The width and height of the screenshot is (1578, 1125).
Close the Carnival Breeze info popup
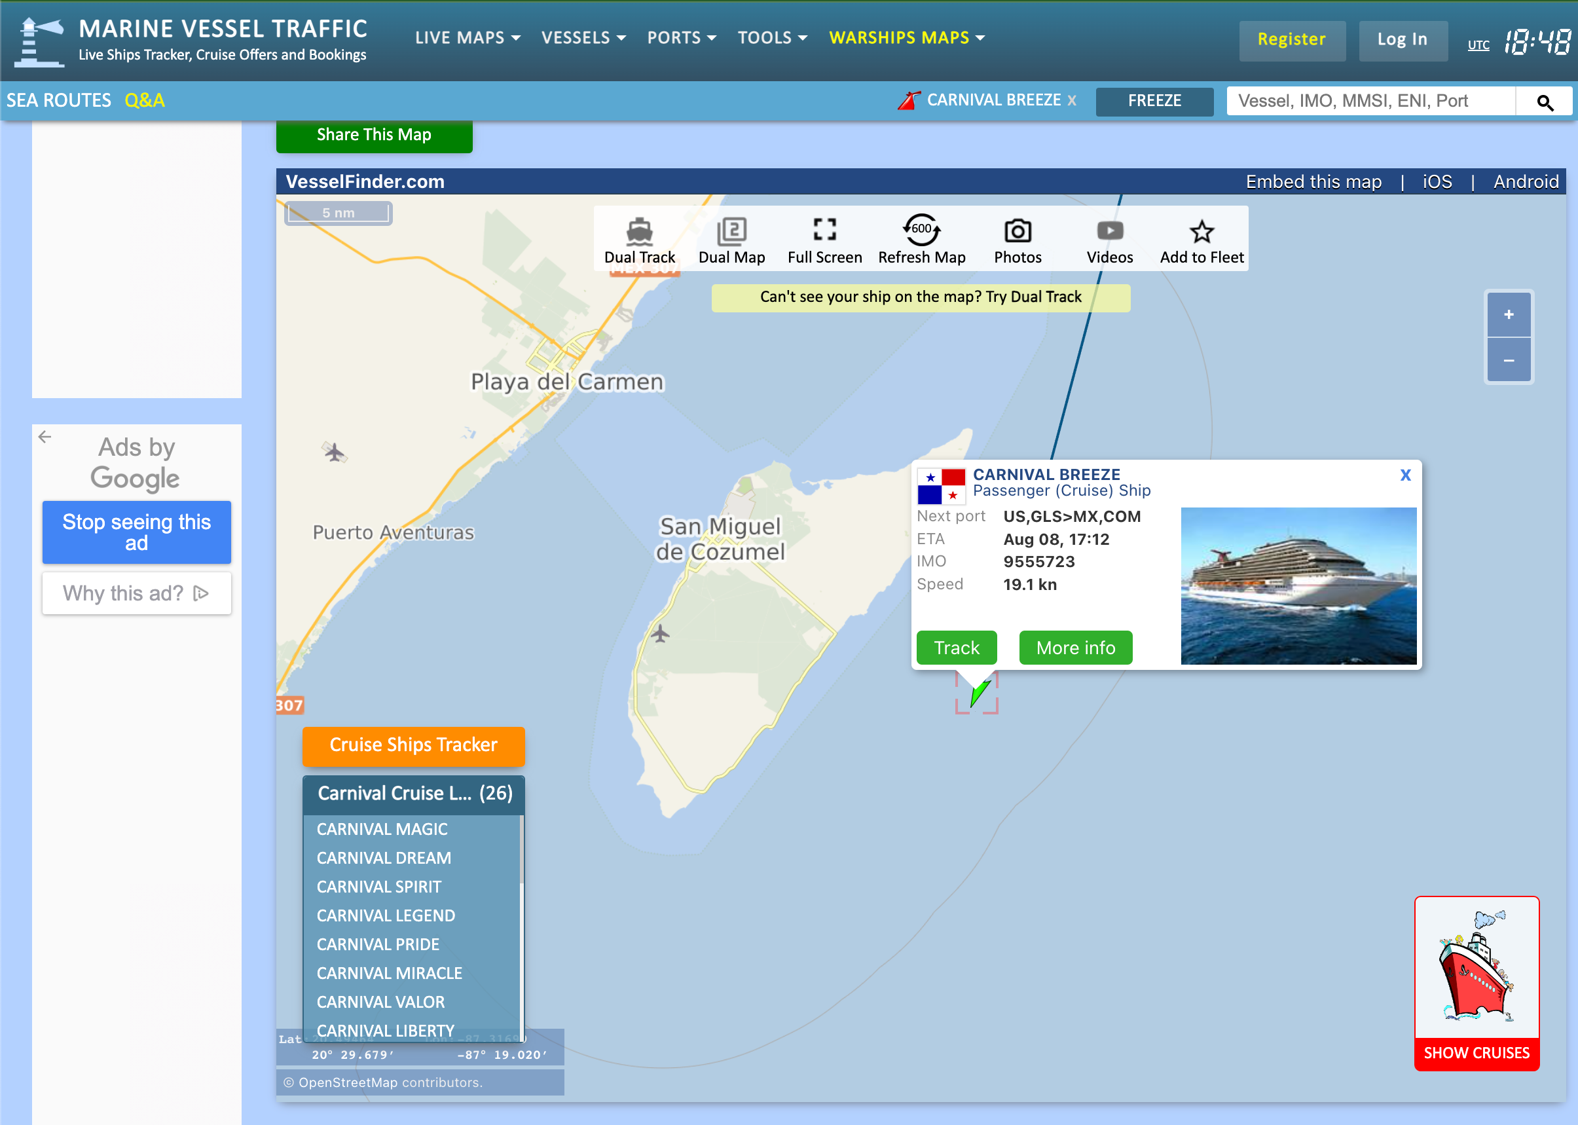(x=1404, y=473)
